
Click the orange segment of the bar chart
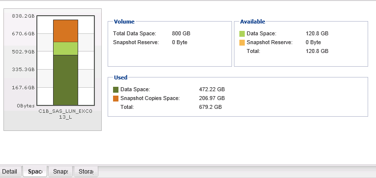[x=65, y=31]
